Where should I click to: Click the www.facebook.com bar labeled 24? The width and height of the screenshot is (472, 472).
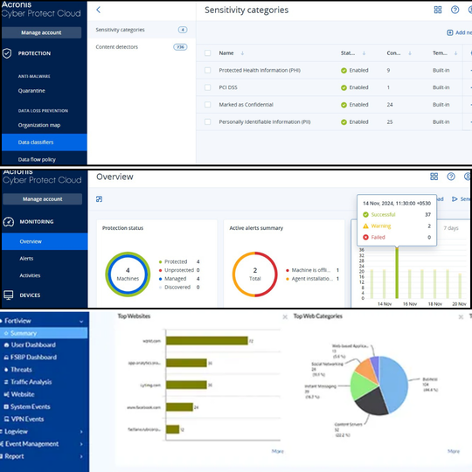(179, 407)
